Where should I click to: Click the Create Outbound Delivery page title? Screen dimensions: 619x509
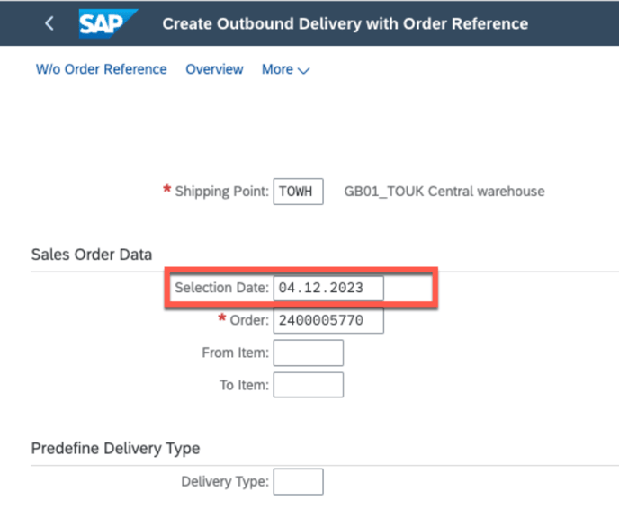345,23
